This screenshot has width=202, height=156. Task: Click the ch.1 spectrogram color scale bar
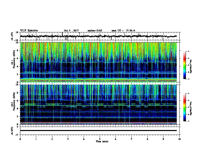coord(184,65)
